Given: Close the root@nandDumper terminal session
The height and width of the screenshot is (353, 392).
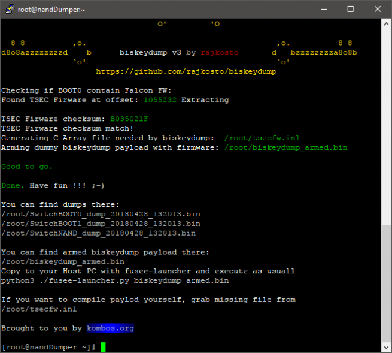Looking at the screenshot, I should [378, 9].
